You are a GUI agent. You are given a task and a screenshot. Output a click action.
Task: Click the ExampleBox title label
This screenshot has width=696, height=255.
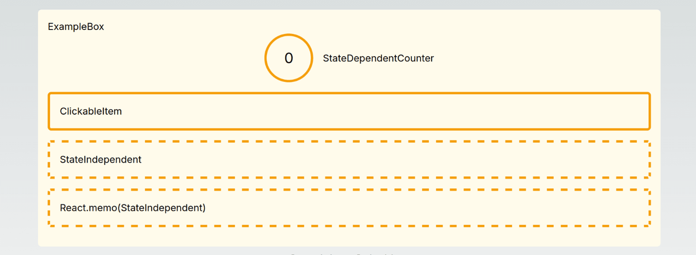click(76, 27)
